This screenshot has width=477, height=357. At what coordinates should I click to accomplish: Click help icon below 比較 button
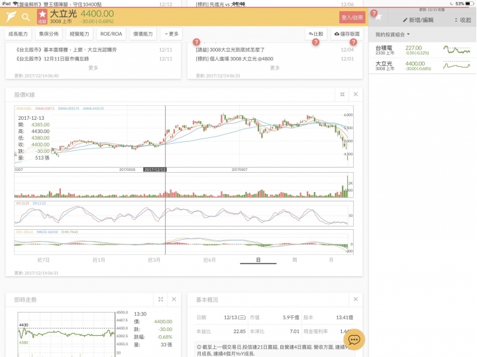[316, 42]
